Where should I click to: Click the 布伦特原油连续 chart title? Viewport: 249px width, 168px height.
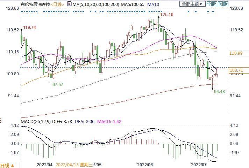click(35, 4)
